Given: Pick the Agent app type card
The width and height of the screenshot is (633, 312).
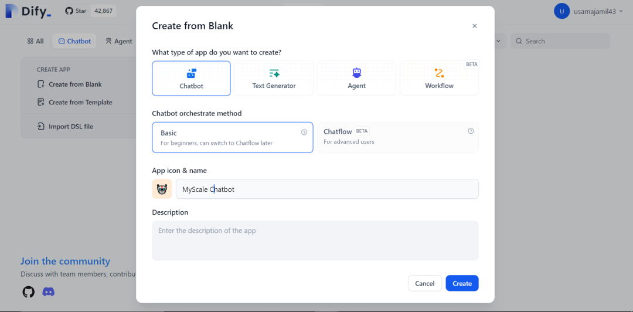Looking at the screenshot, I should [x=356, y=78].
